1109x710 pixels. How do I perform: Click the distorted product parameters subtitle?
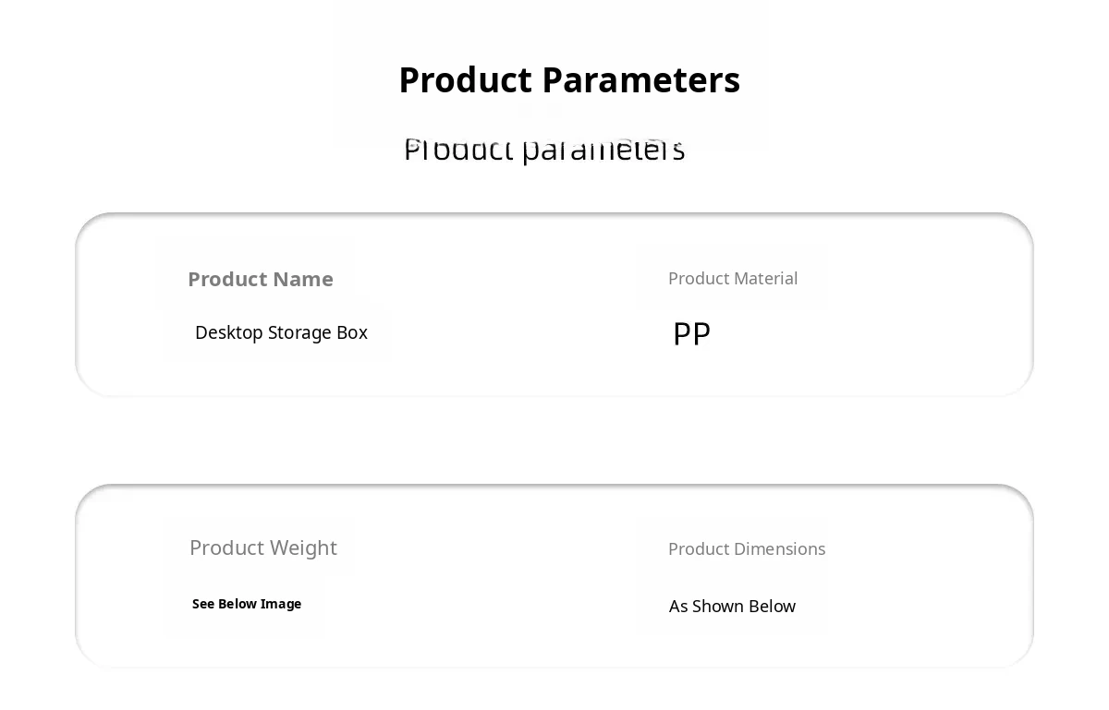[x=544, y=150]
